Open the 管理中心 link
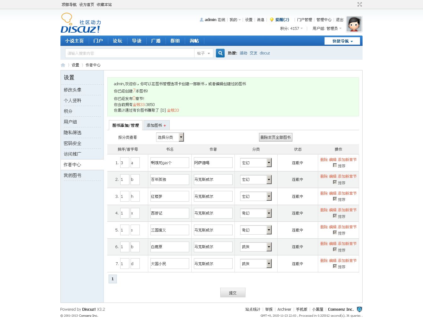Screen dimensions: 423x334 pyautogui.click(x=324, y=19)
